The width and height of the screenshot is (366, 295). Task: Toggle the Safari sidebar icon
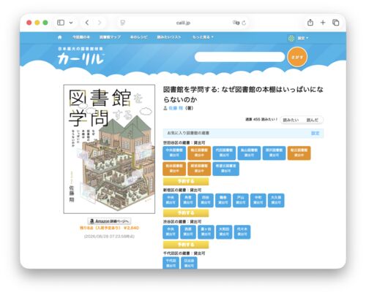click(x=61, y=23)
